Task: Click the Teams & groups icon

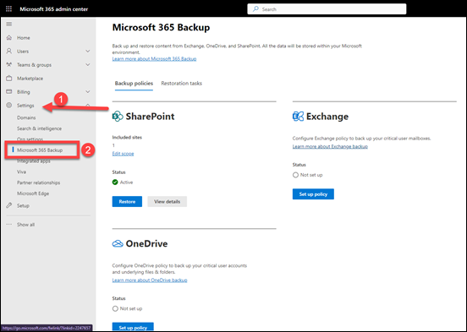Action: (9, 64)
